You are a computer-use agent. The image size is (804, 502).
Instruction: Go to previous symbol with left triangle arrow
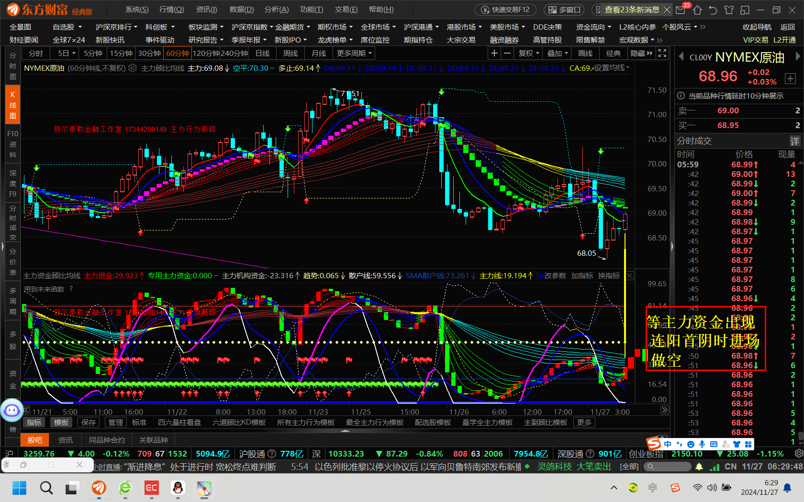coord(681,57)
